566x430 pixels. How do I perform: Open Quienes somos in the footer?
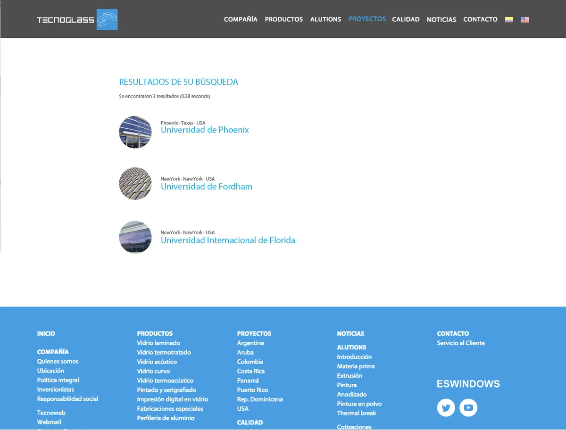[x=58, y=361]
